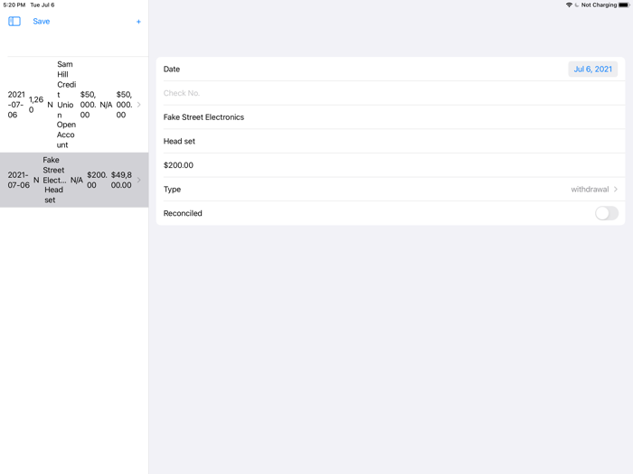633x474 pixels.
Task: Toggle the sidebar panel icon
Action: 14,21
